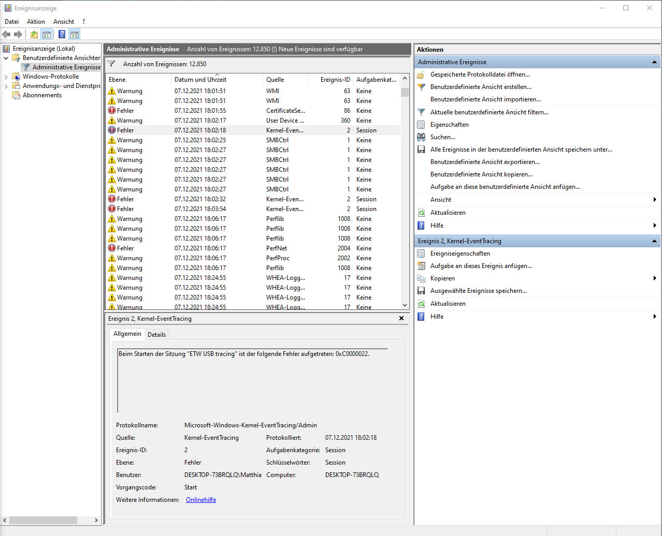
Task: Sort by the Ereignis-ID column header
Action: tap(330, 80)
